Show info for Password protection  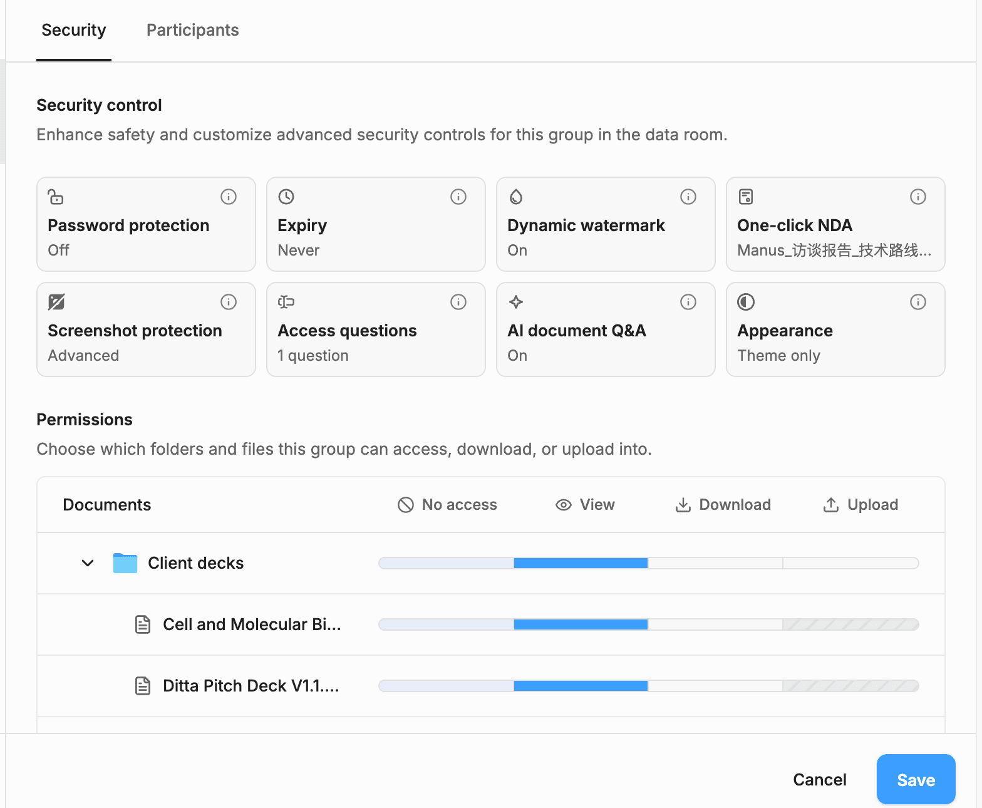(x=229, y=197)
